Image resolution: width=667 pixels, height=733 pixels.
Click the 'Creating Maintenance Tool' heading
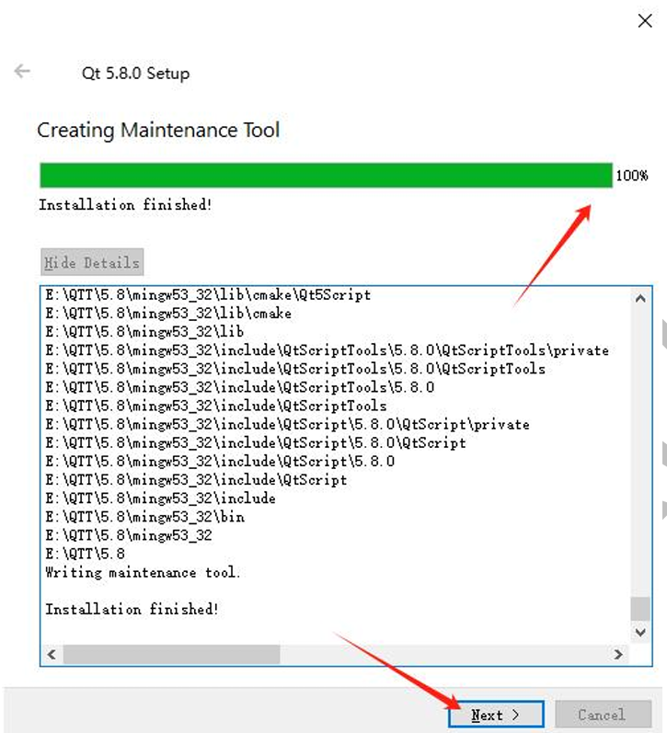(158, 130)
